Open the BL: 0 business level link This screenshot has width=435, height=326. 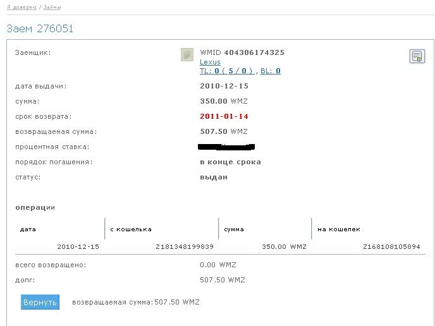pyautogui.click(x=271, y=71)
